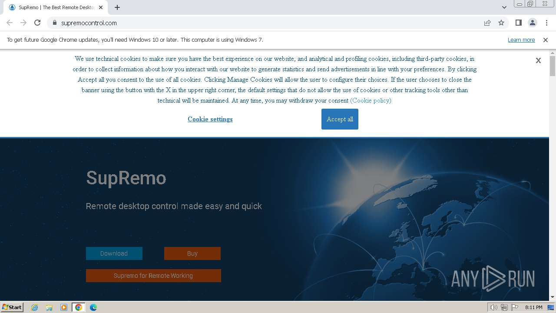Viewport: 556px width, 313px height.
Task: Open the Windows Start menu
Action: pyautogui.click(x=12, y=307)
